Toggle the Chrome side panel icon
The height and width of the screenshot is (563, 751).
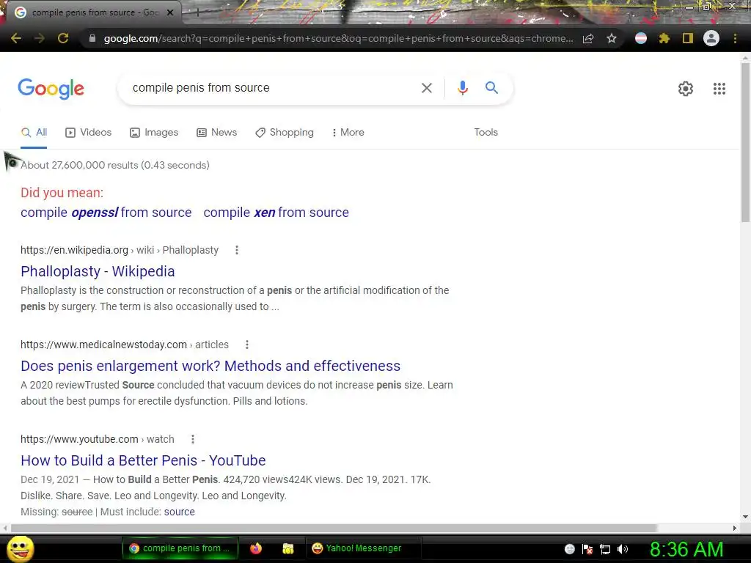[688, 38]
